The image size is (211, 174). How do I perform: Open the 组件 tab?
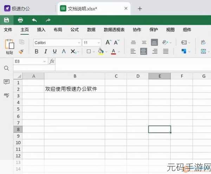point(187,30)
